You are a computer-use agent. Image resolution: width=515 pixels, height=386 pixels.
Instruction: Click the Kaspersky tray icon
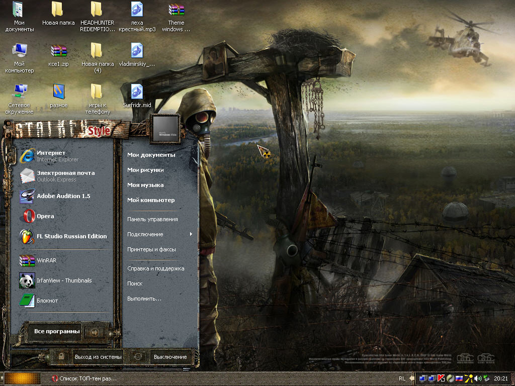click(x=441, y=378)
